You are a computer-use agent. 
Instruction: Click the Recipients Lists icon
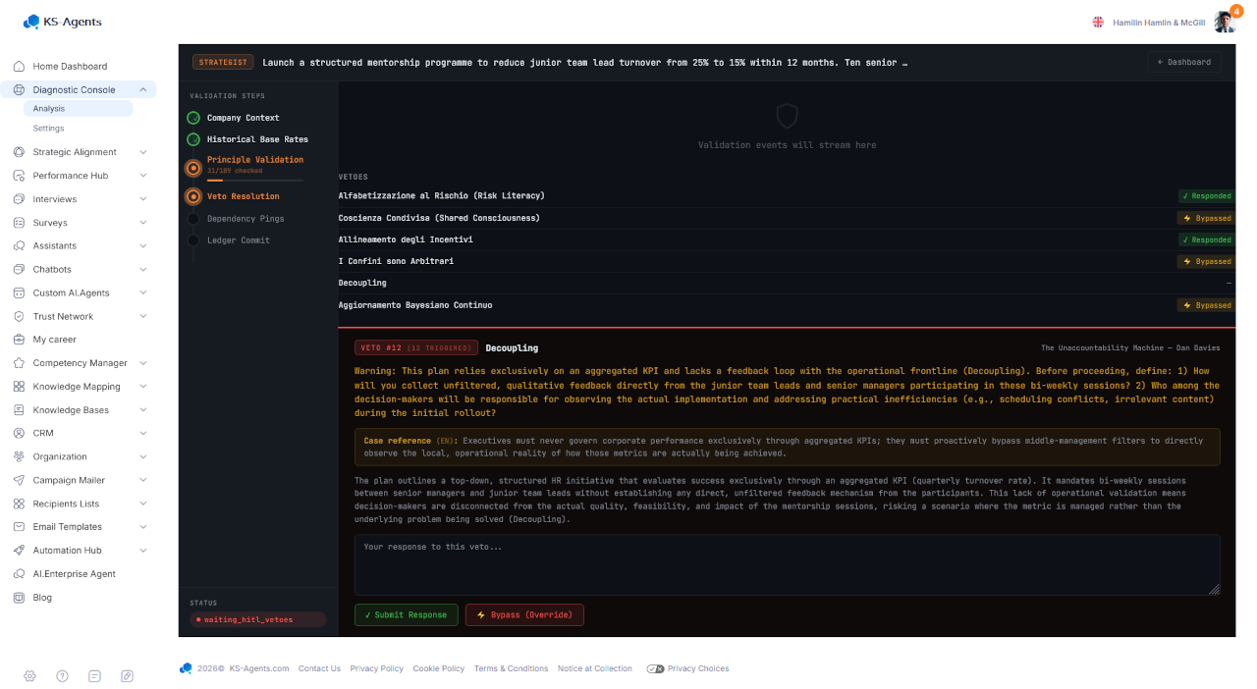19,503
